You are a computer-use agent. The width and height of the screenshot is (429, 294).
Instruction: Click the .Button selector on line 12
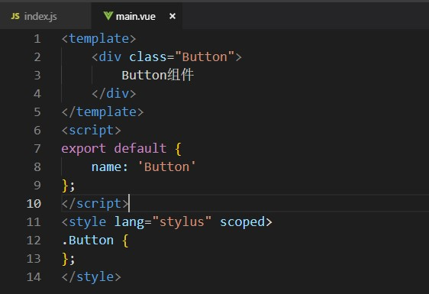(x=88, y=241)
